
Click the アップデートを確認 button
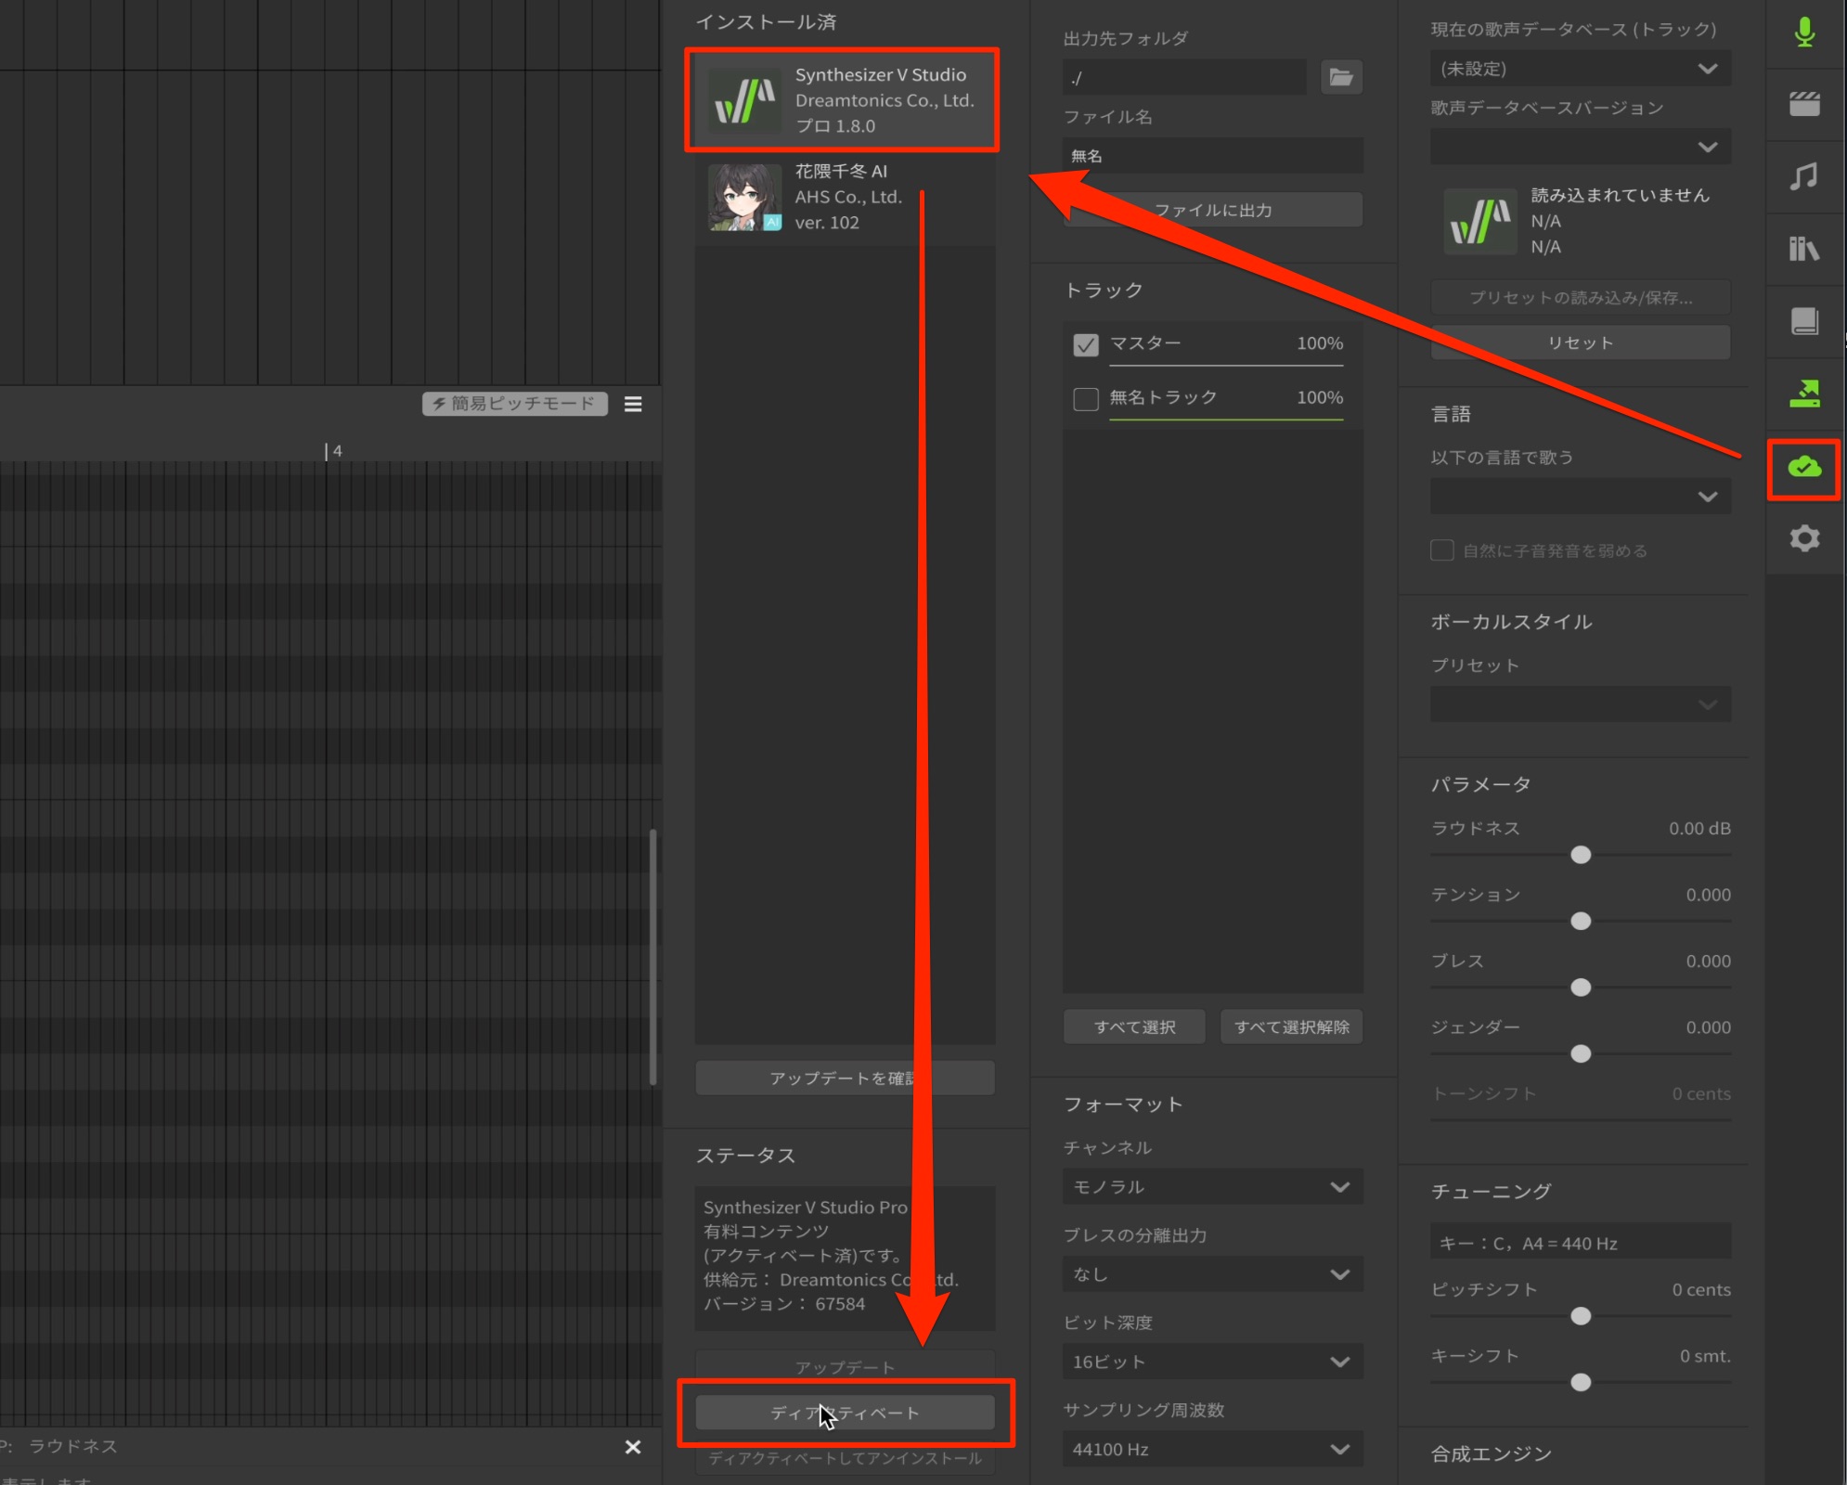(845, 1078)
